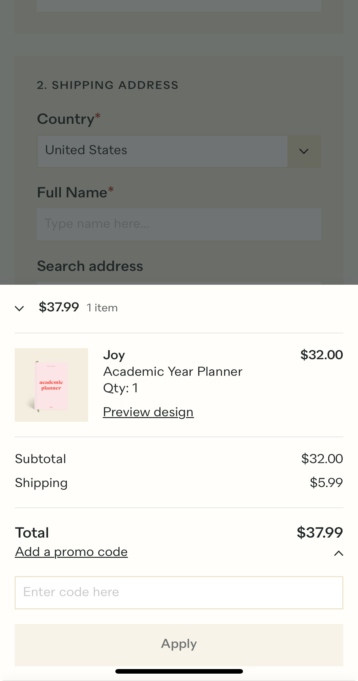
Task: Open the Preview design link
Action: pyautogui.click(x=148, y=412)
